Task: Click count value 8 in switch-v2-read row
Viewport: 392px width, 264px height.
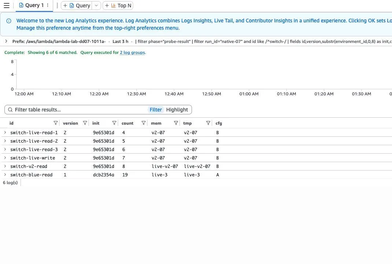Action: (x=123, y=166)
